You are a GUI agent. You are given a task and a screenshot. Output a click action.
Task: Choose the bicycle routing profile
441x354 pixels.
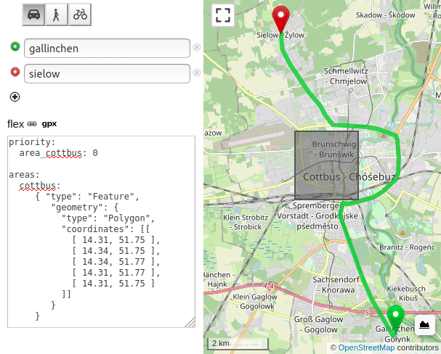pos(80,15)
